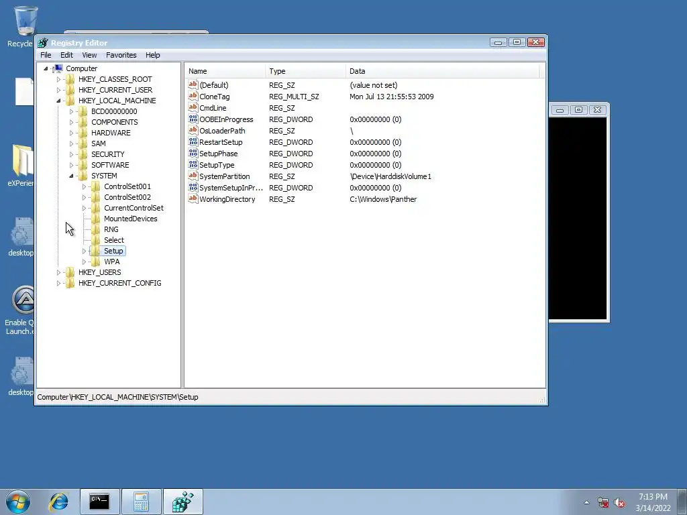Click the SOFTWARE folder icon

point(83,165)
